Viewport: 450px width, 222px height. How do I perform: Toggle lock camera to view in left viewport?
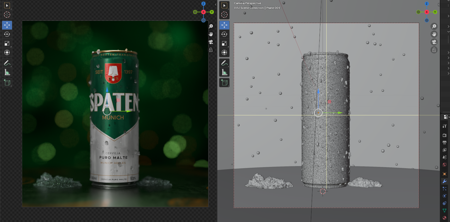[211, 50]
